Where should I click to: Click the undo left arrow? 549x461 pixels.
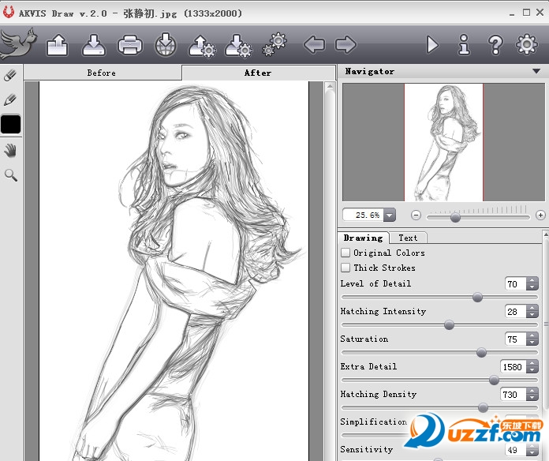pos(314,45)
